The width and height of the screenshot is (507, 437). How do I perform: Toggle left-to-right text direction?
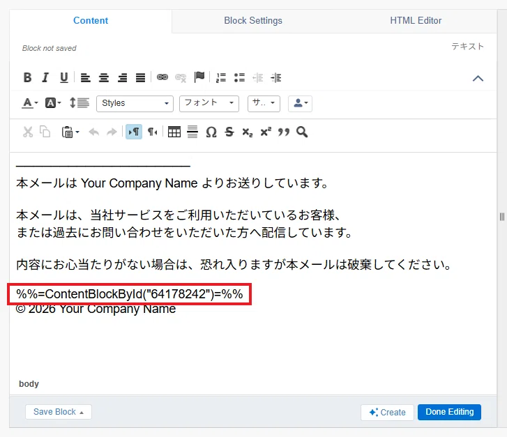[x=134, y=132]
